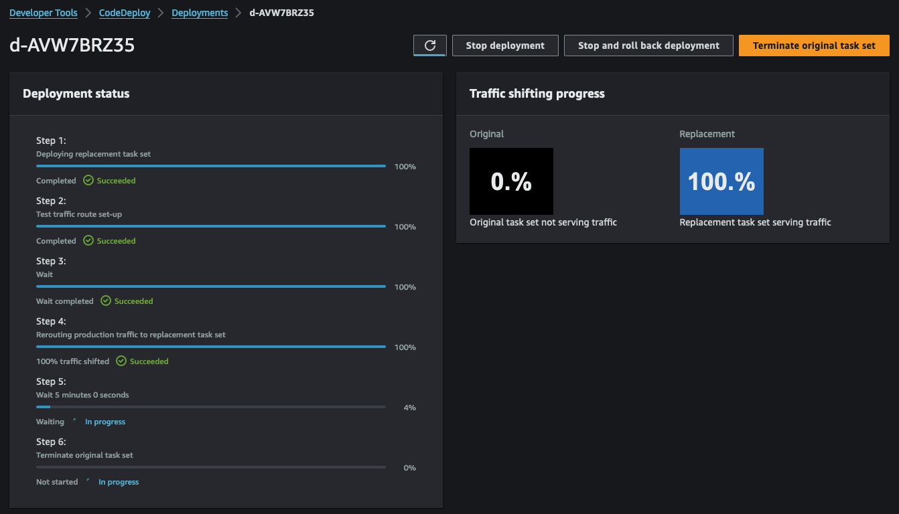Go back to the Deployments list breadcrumb
899x514 pixels.
[x=200, y=12]
